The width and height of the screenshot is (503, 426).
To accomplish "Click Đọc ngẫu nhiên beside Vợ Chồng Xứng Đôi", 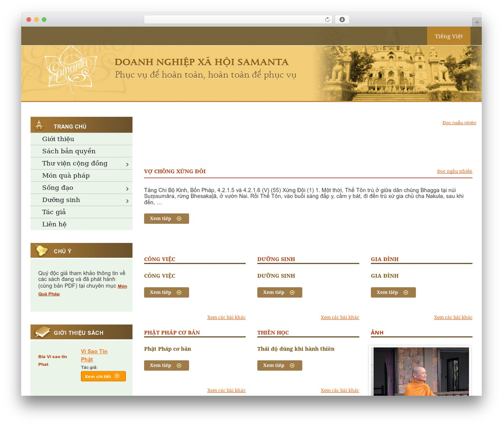I will pyautogui.click(x=455, y=171).
